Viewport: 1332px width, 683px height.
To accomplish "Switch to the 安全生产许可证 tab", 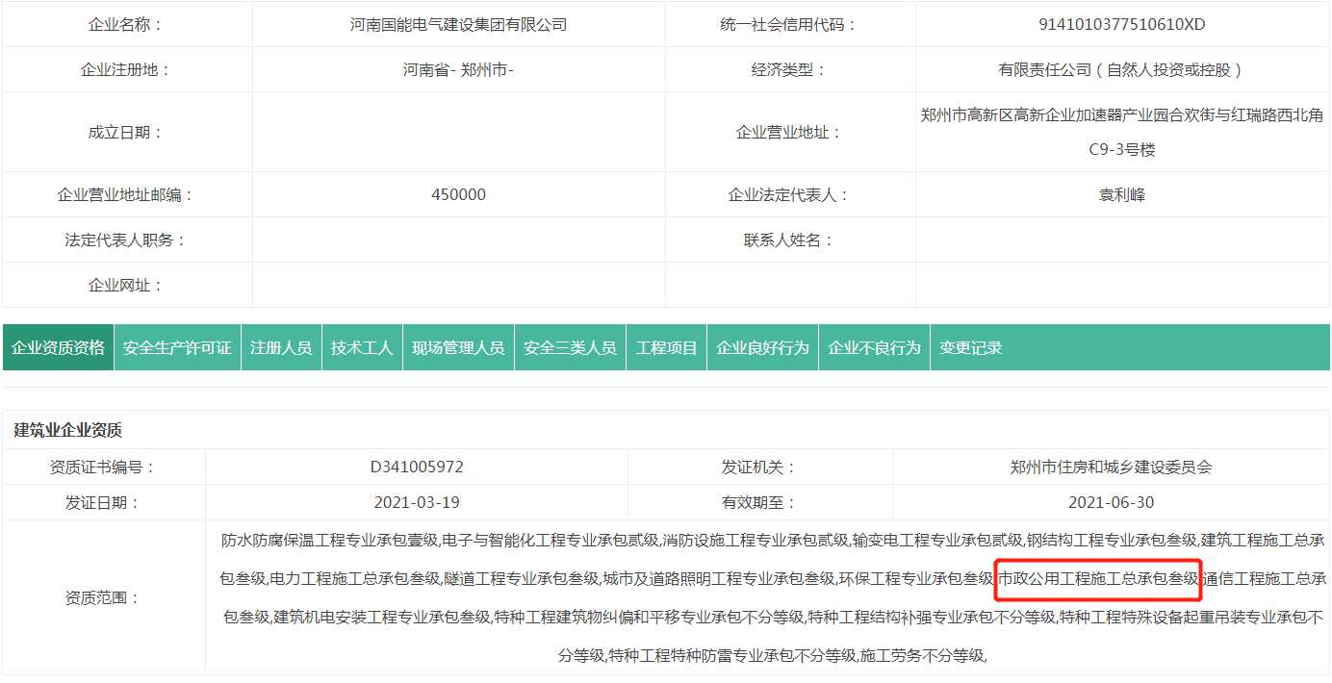I will pyautogui.click(x=177, y=347).
